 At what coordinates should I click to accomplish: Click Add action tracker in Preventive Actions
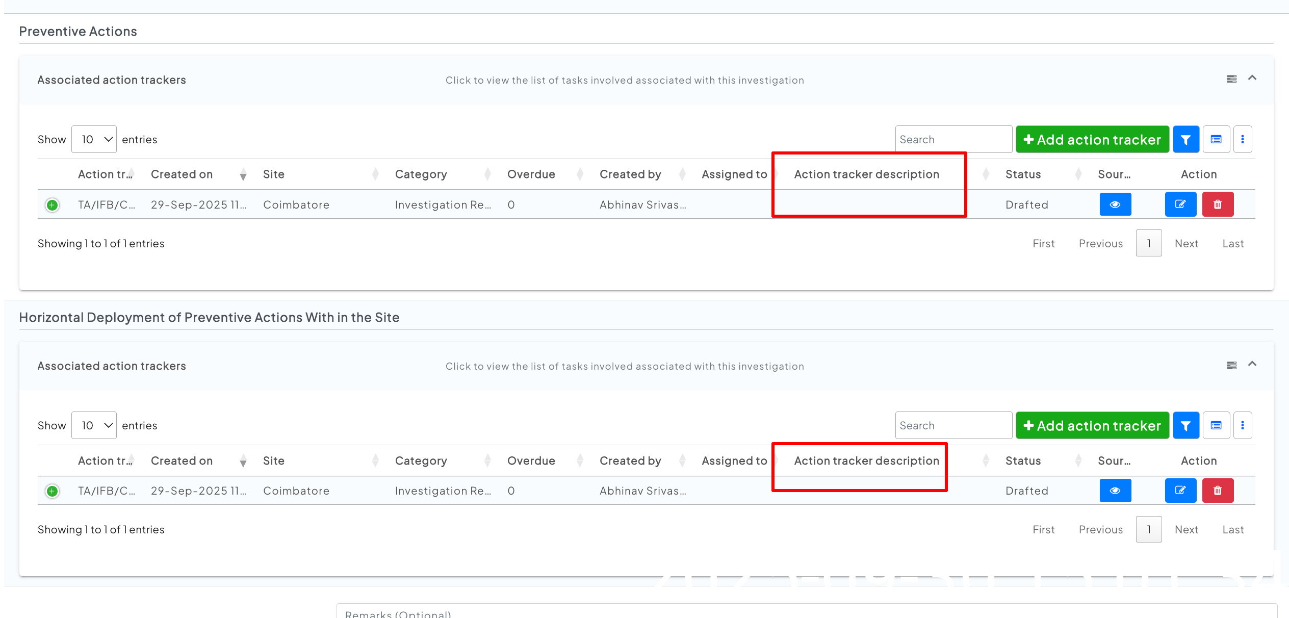(1092, 139)
